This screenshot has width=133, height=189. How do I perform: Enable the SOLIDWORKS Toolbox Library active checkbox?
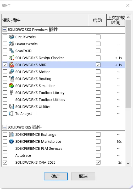[x=5, y=93]
